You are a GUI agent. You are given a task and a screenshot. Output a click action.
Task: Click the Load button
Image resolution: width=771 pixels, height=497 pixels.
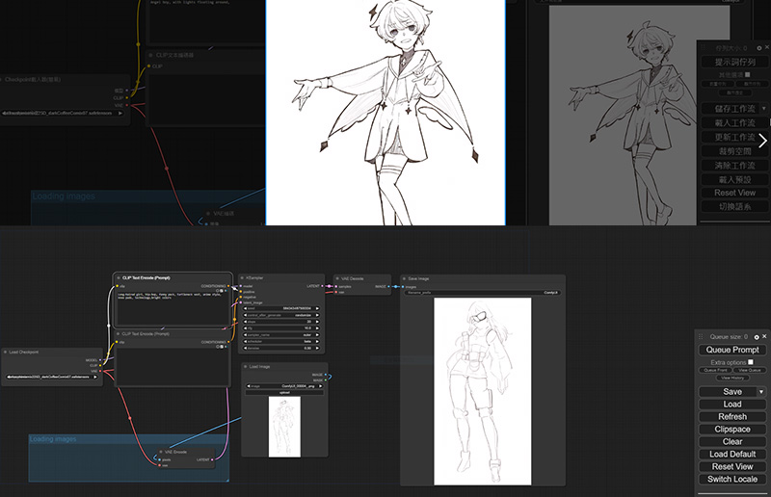click(732, 405)
